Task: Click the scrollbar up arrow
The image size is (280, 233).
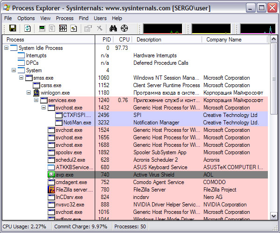Action: click(x=274, y=39)
